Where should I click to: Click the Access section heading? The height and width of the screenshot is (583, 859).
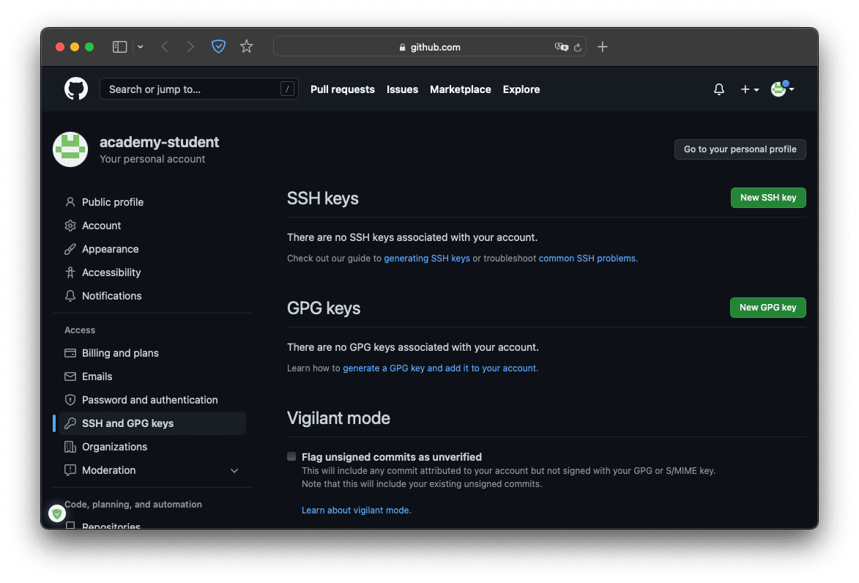[80, 330]
